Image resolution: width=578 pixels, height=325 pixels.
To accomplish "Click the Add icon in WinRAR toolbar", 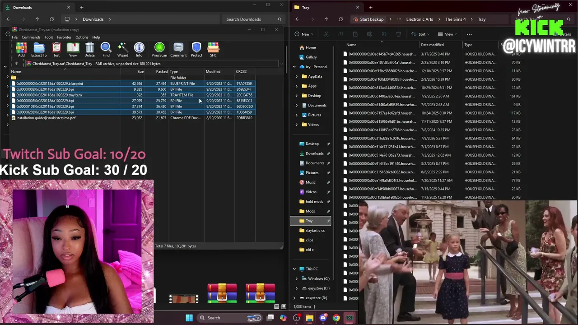I will tap(21, 50).
